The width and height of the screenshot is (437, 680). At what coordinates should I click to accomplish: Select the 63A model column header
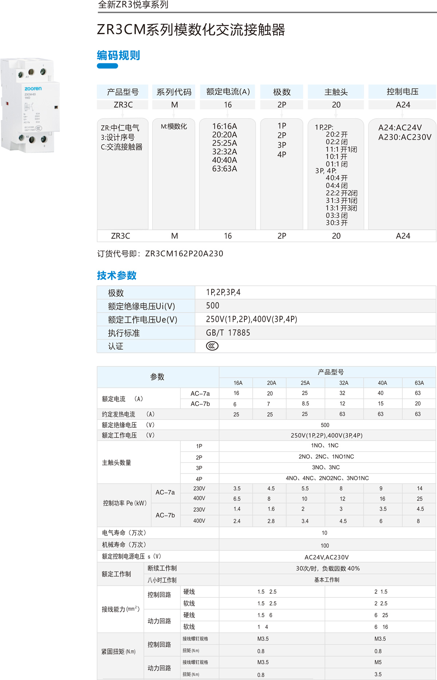click(419, 383)
